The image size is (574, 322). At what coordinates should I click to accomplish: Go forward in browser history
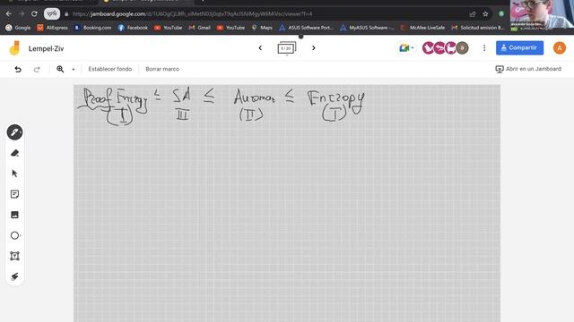pyautogui.click(x=22, y=14)
